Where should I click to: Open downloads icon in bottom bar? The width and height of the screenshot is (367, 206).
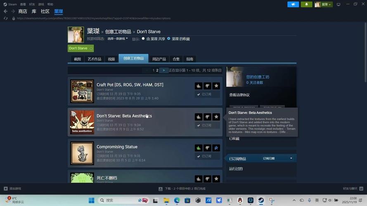[161, 189]
